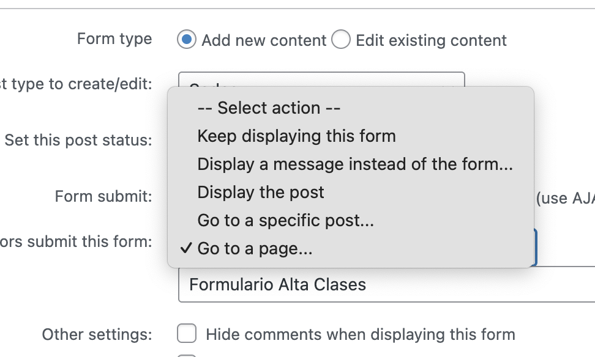Click the 'Edit existing content' label text
This screenshot has height=357, width=595.
(431, 41)
